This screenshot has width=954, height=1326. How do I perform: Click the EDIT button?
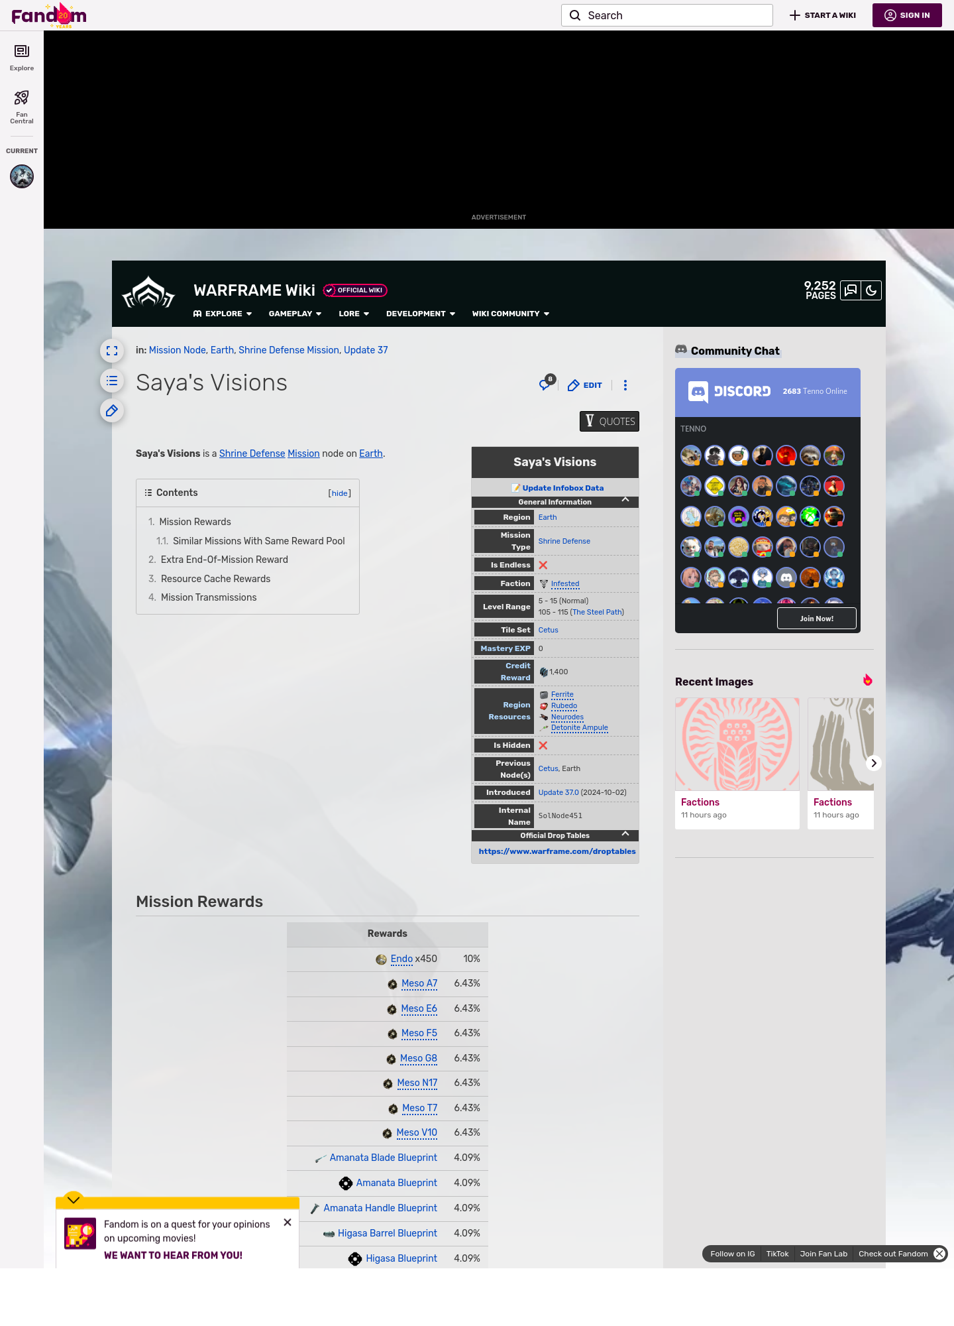(585, 385)
